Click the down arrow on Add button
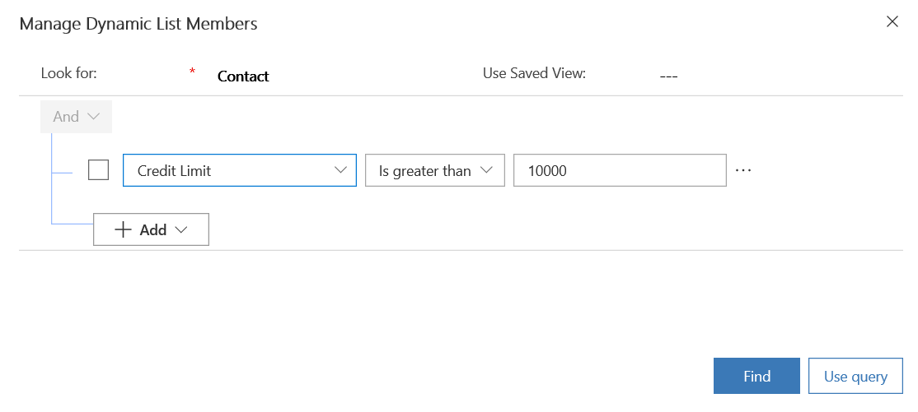The width and height of the screenshot is (918, 412). 182,230
